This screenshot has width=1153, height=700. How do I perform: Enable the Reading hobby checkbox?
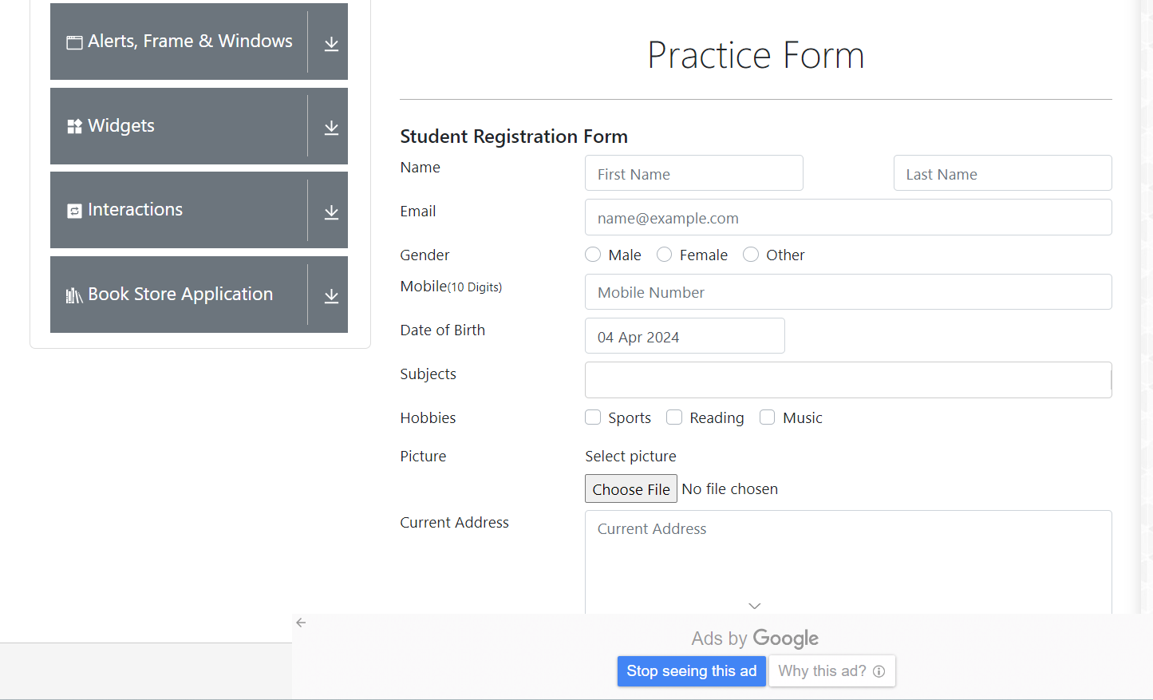[x=674, y=417]
